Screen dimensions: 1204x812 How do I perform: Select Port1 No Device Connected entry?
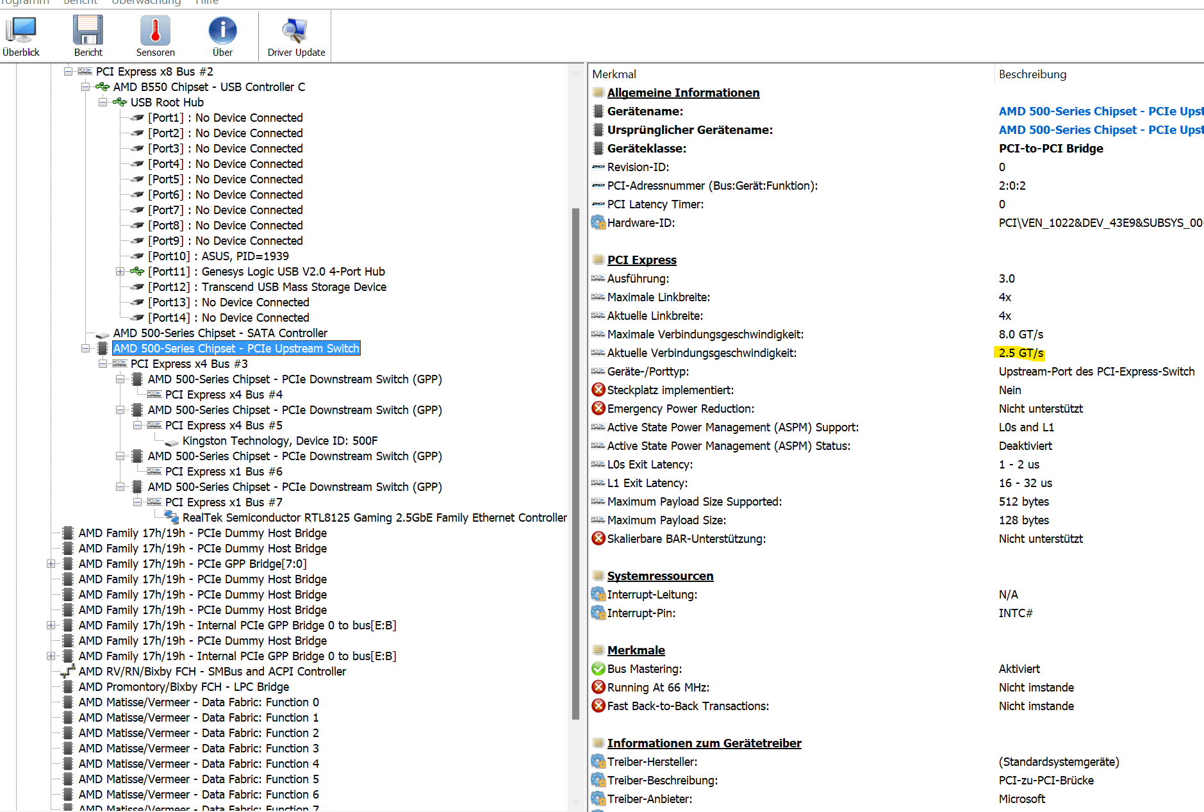point(225,117)
